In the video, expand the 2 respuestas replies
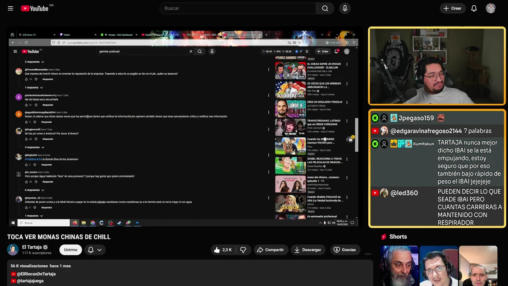The height and width of the screenshot is (286, 508). pyautogui.click(x=35, y=62)
